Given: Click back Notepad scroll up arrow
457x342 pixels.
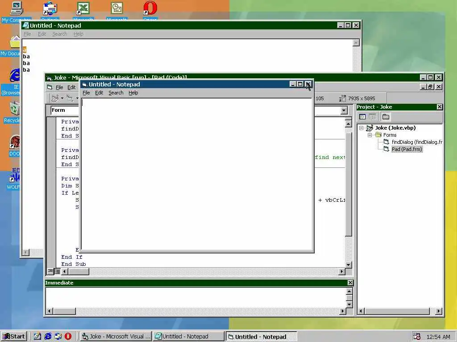Looking at the screenshot, I should point(356,43).
